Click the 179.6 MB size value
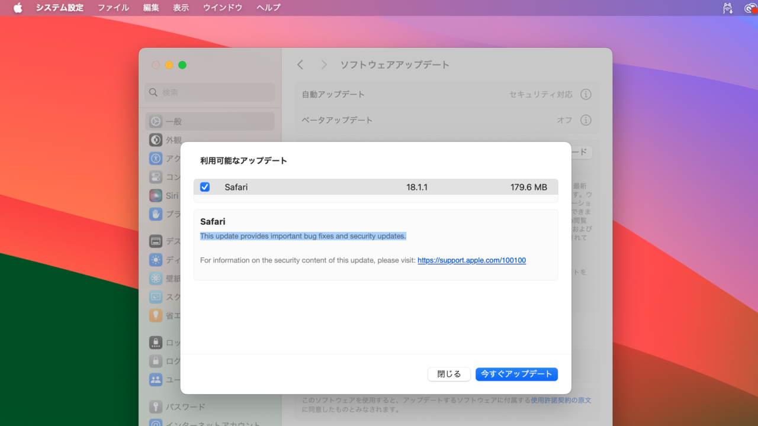758x426 pixels. (529, 187)
